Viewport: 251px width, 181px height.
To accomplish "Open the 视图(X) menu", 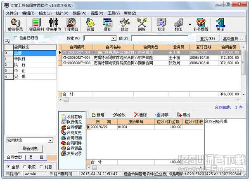I will pos(97,13).
